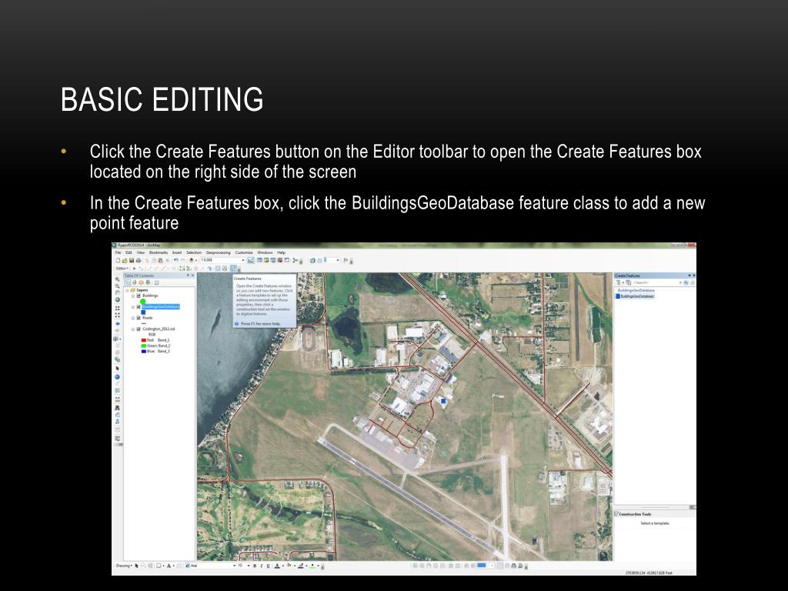This screenshot has width=788, height=591.
Task: Select the Zoom In tool
Action: tap(118, 279)
